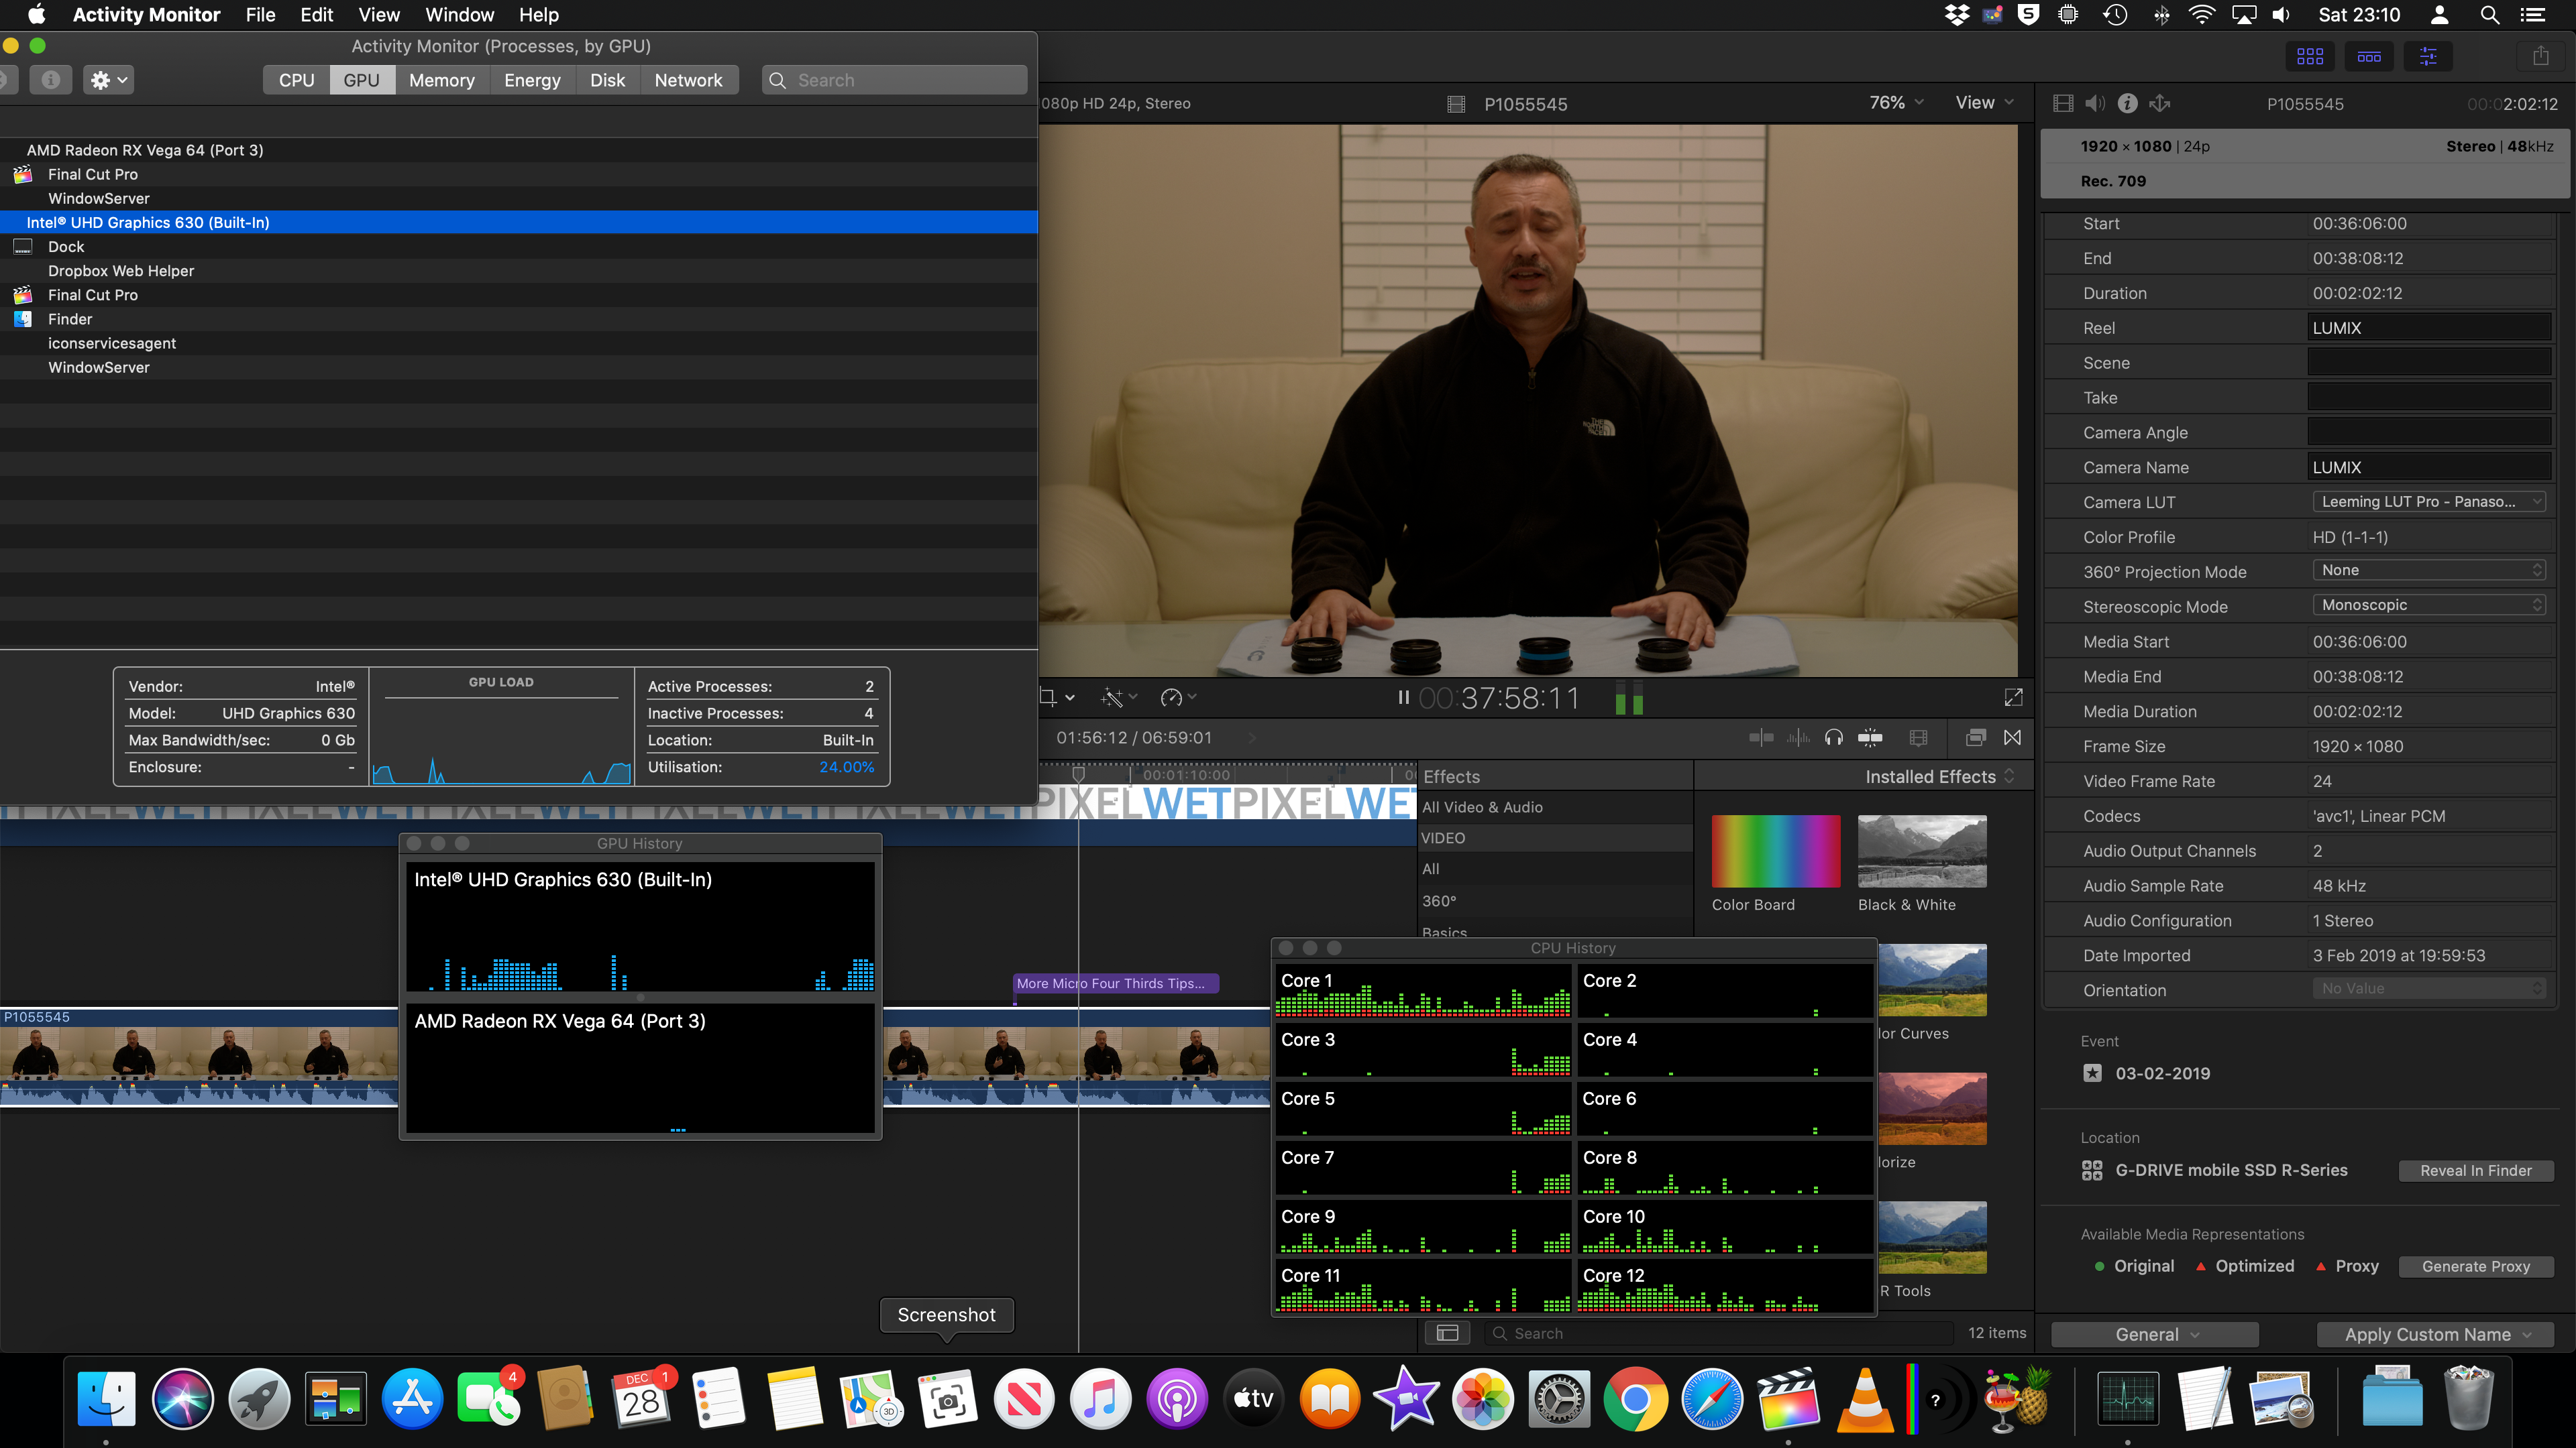This screenshot has height=1448, width=2576.
Task: Open the Audio inspector speaker icon
Action: 2095,103
